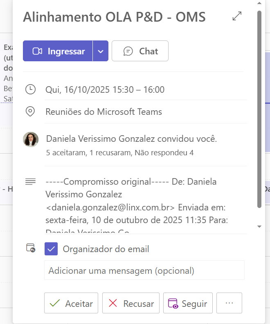Decline the invitation with Recusar
This screenshot has height=324, width=270.
point(131,303)
